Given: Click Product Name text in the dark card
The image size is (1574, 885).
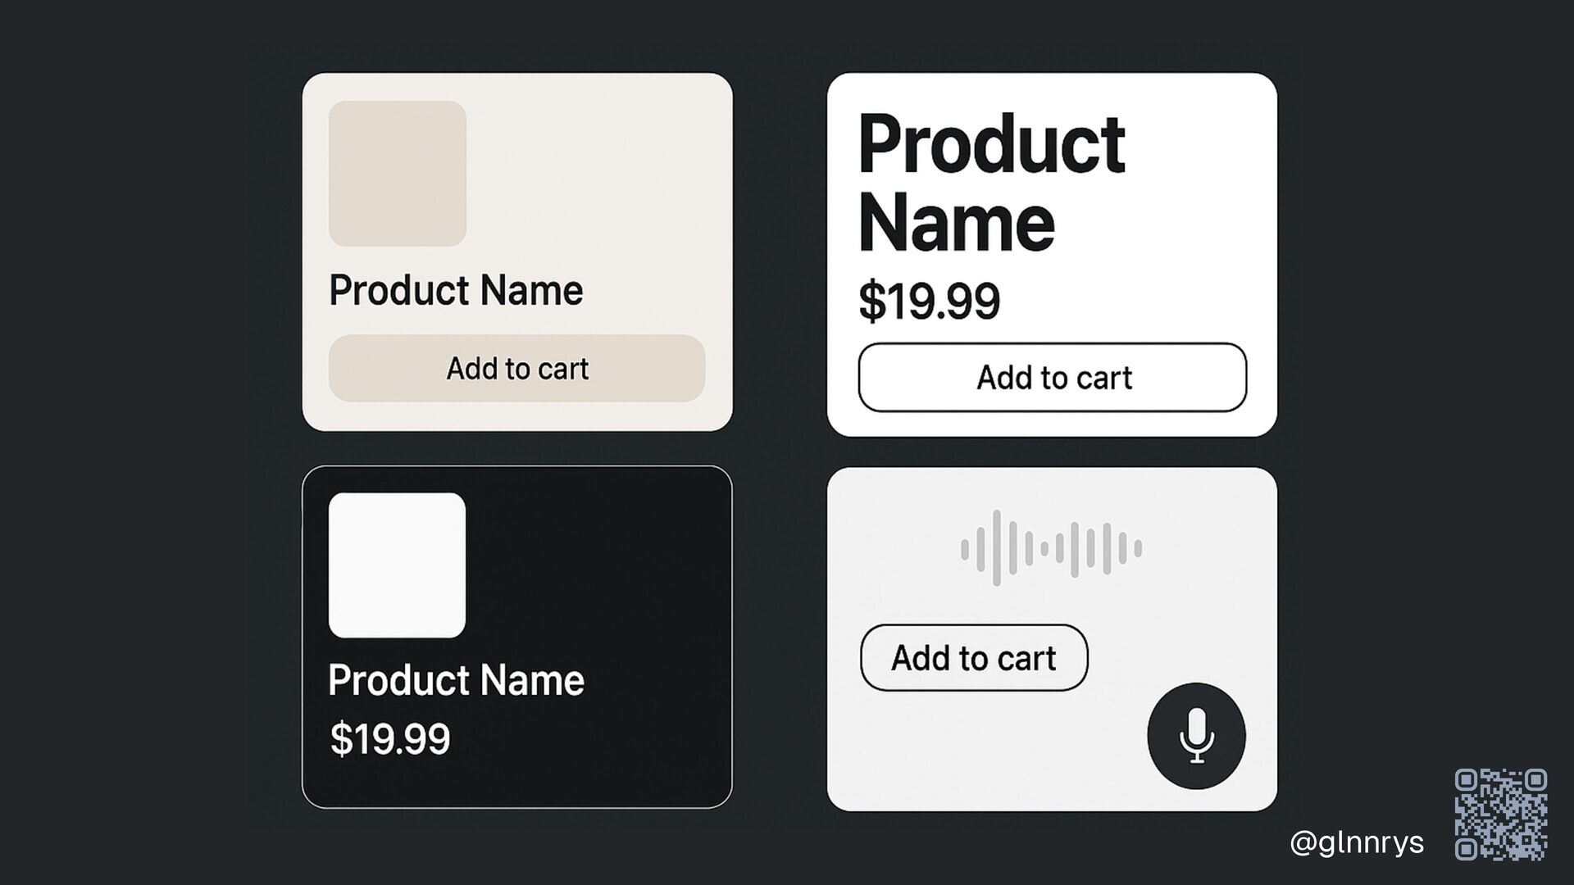Looking at the screenshot, I should pos(456,680).
